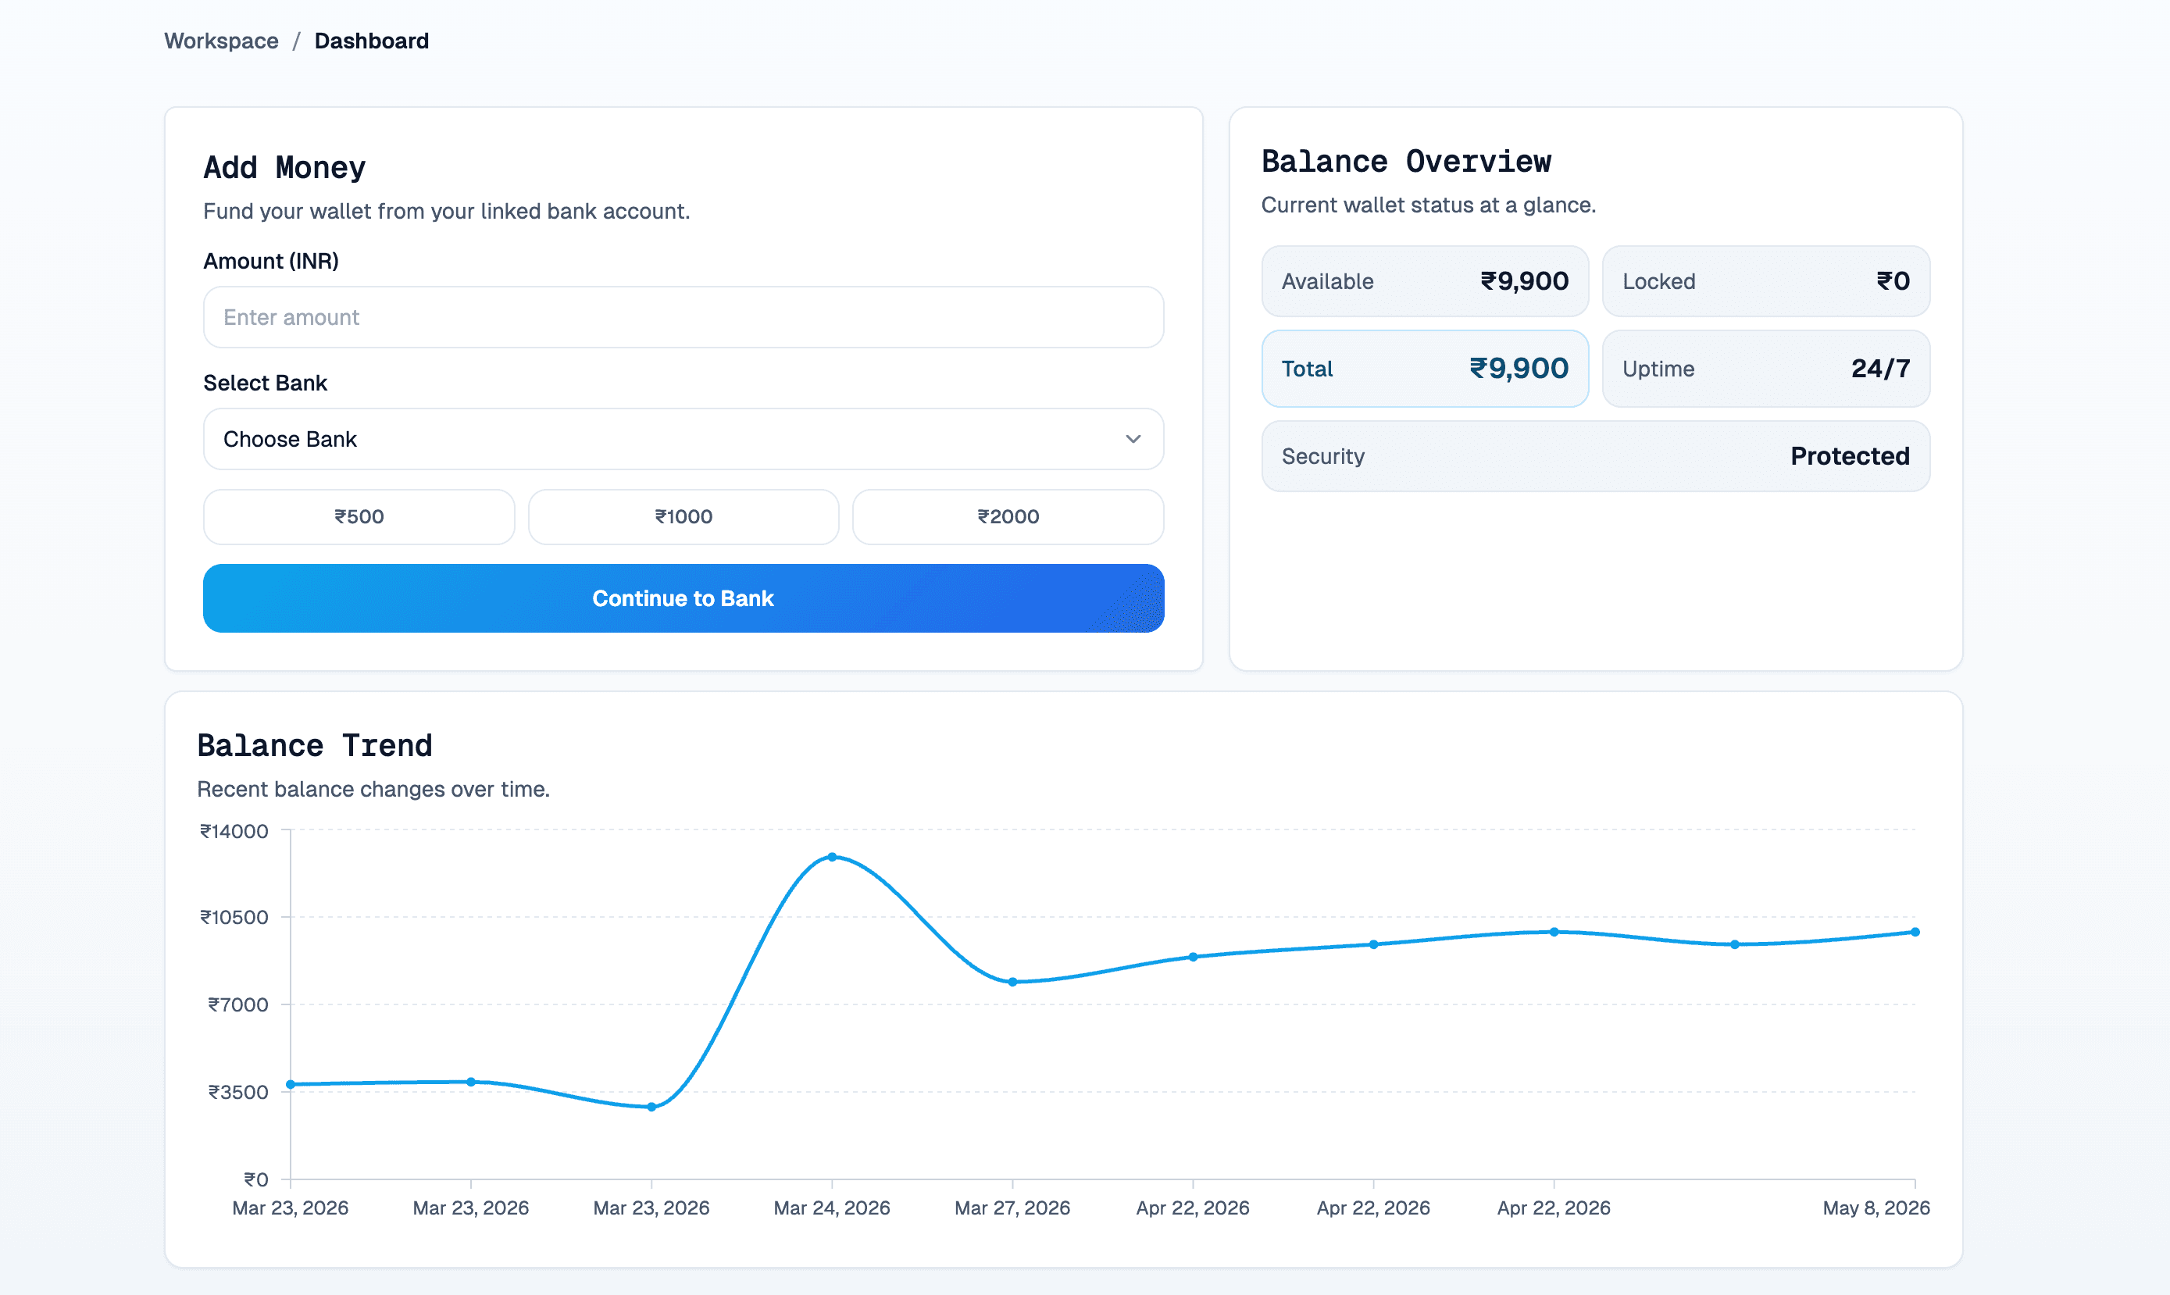Viewport: 2170px width, 1295px height.
Task: Pick the ₹2000 quick amount
Action: pos(1008,516)
